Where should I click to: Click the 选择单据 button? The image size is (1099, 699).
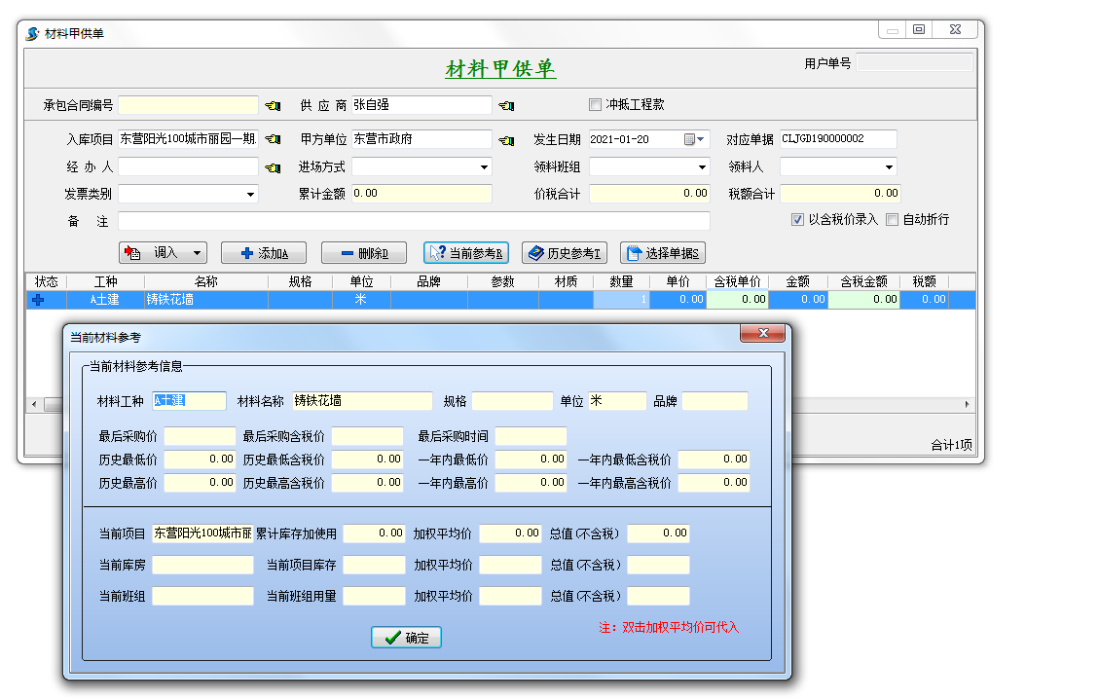pyautogui.click(x=662, y=253)
